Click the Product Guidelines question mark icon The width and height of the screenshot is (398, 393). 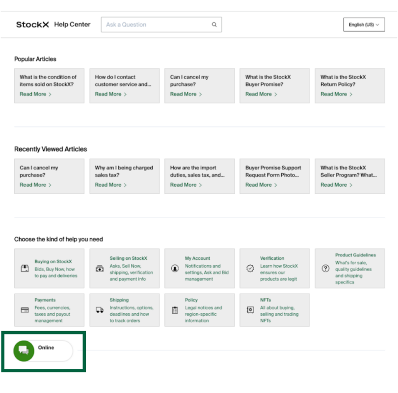point(325,269)
